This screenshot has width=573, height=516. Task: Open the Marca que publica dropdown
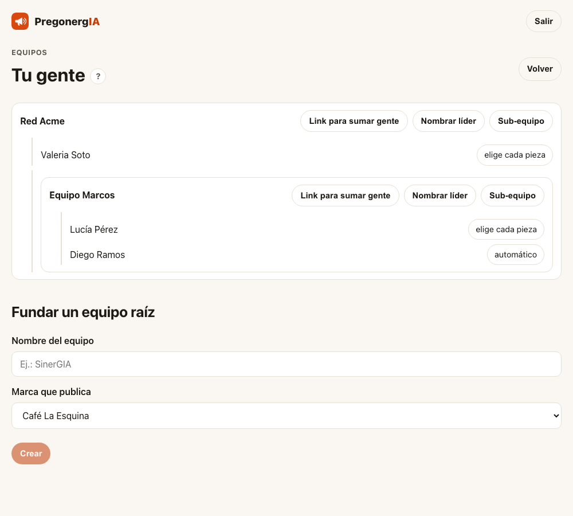click(x=286, y=416)
